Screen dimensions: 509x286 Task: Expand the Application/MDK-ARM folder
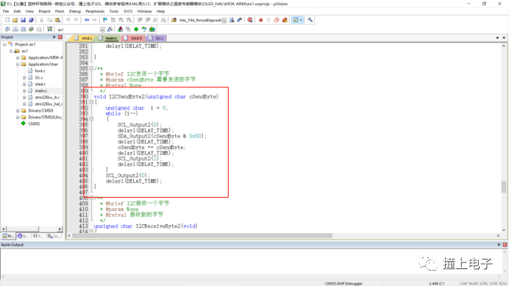(x=18, y=58)
